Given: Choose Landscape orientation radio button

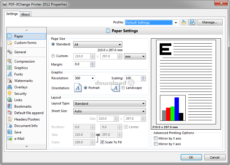Looking at the screenshot, I should click(x=123, y=88).
